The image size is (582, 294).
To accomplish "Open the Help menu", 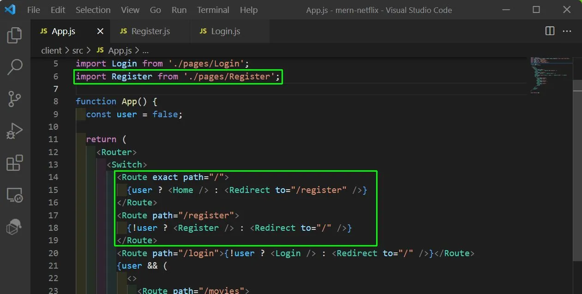I will (249, 10).
